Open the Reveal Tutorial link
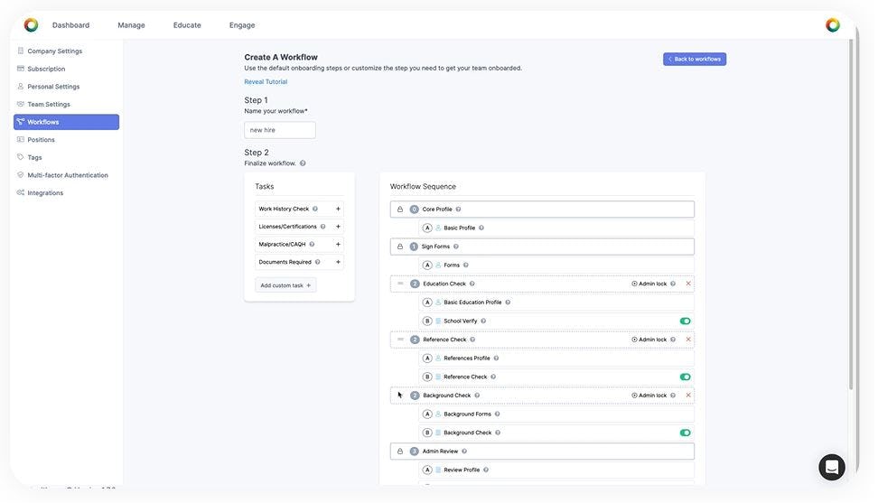878x503 pixels. pyautogui.click(x=266, y=81)
